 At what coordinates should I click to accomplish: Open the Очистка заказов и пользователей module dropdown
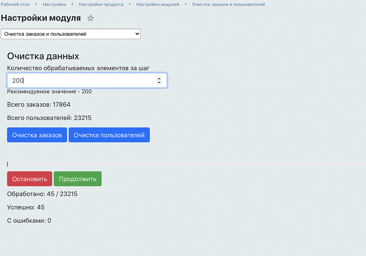pyautogui.click(x=71, y=34)
